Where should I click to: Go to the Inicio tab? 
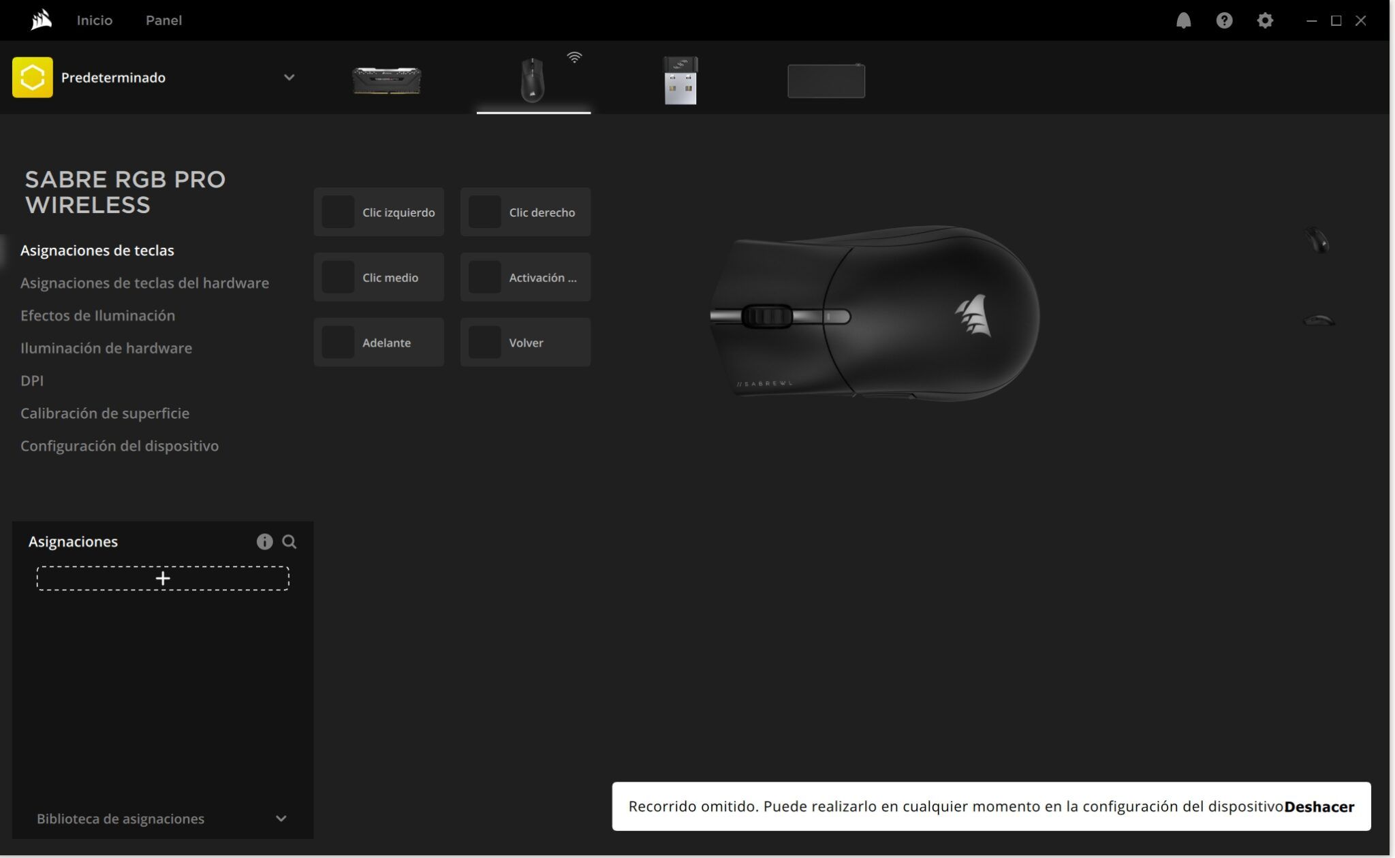[x=95, y=20]
